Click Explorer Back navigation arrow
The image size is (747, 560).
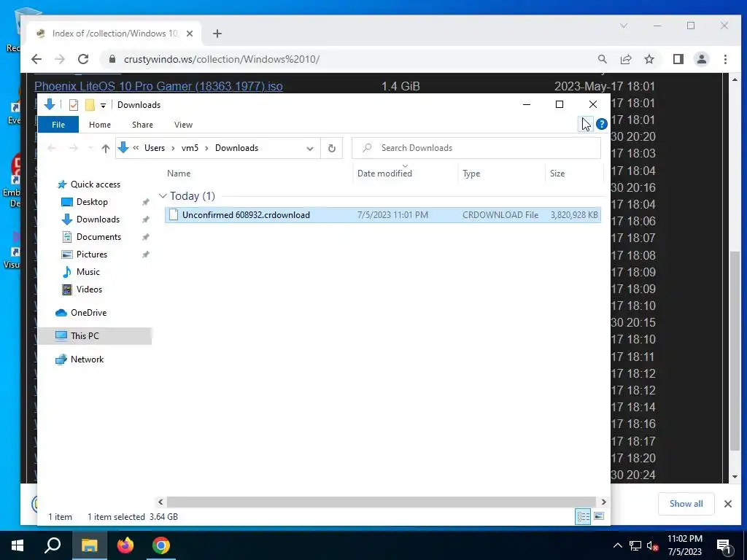[52, 148]
